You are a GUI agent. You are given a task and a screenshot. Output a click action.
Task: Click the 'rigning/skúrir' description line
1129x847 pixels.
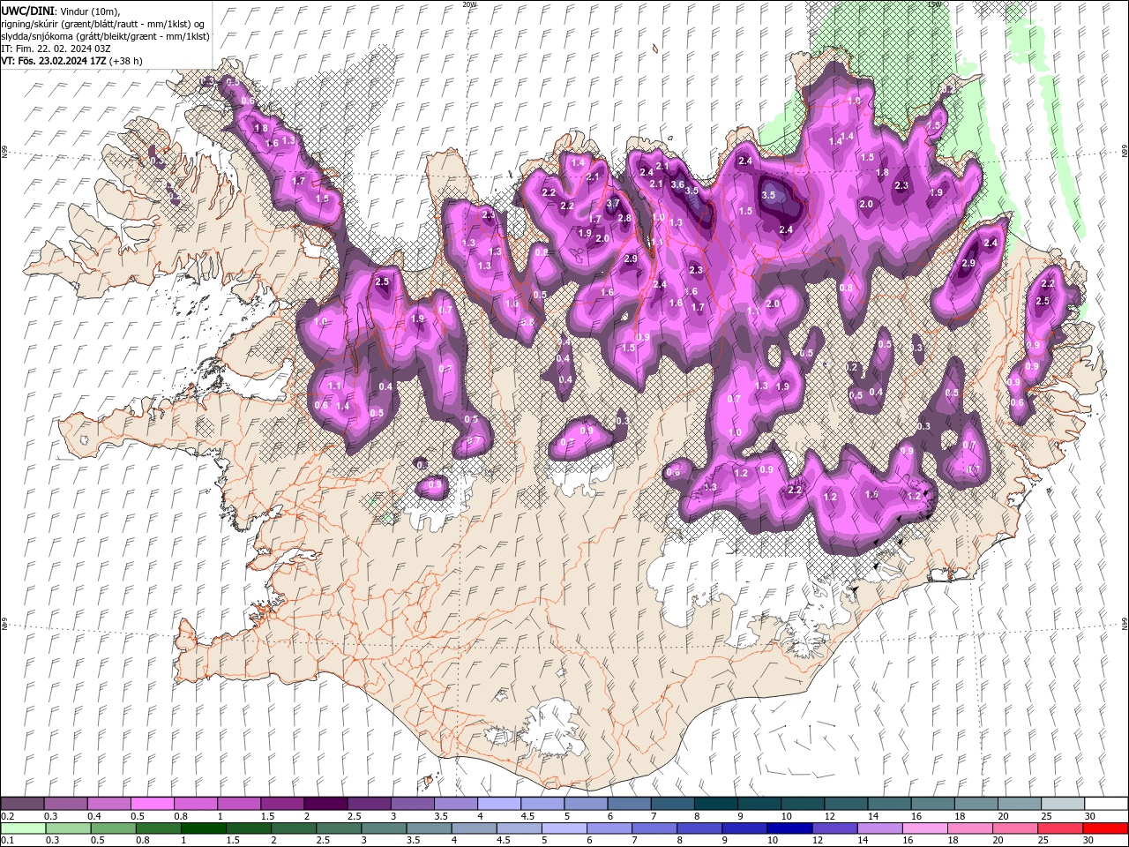(103, 23)
